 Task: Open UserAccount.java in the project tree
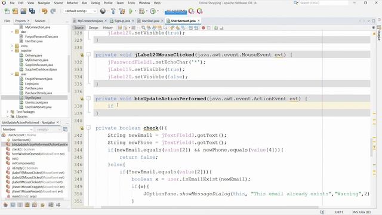click(x=36, y=102)
